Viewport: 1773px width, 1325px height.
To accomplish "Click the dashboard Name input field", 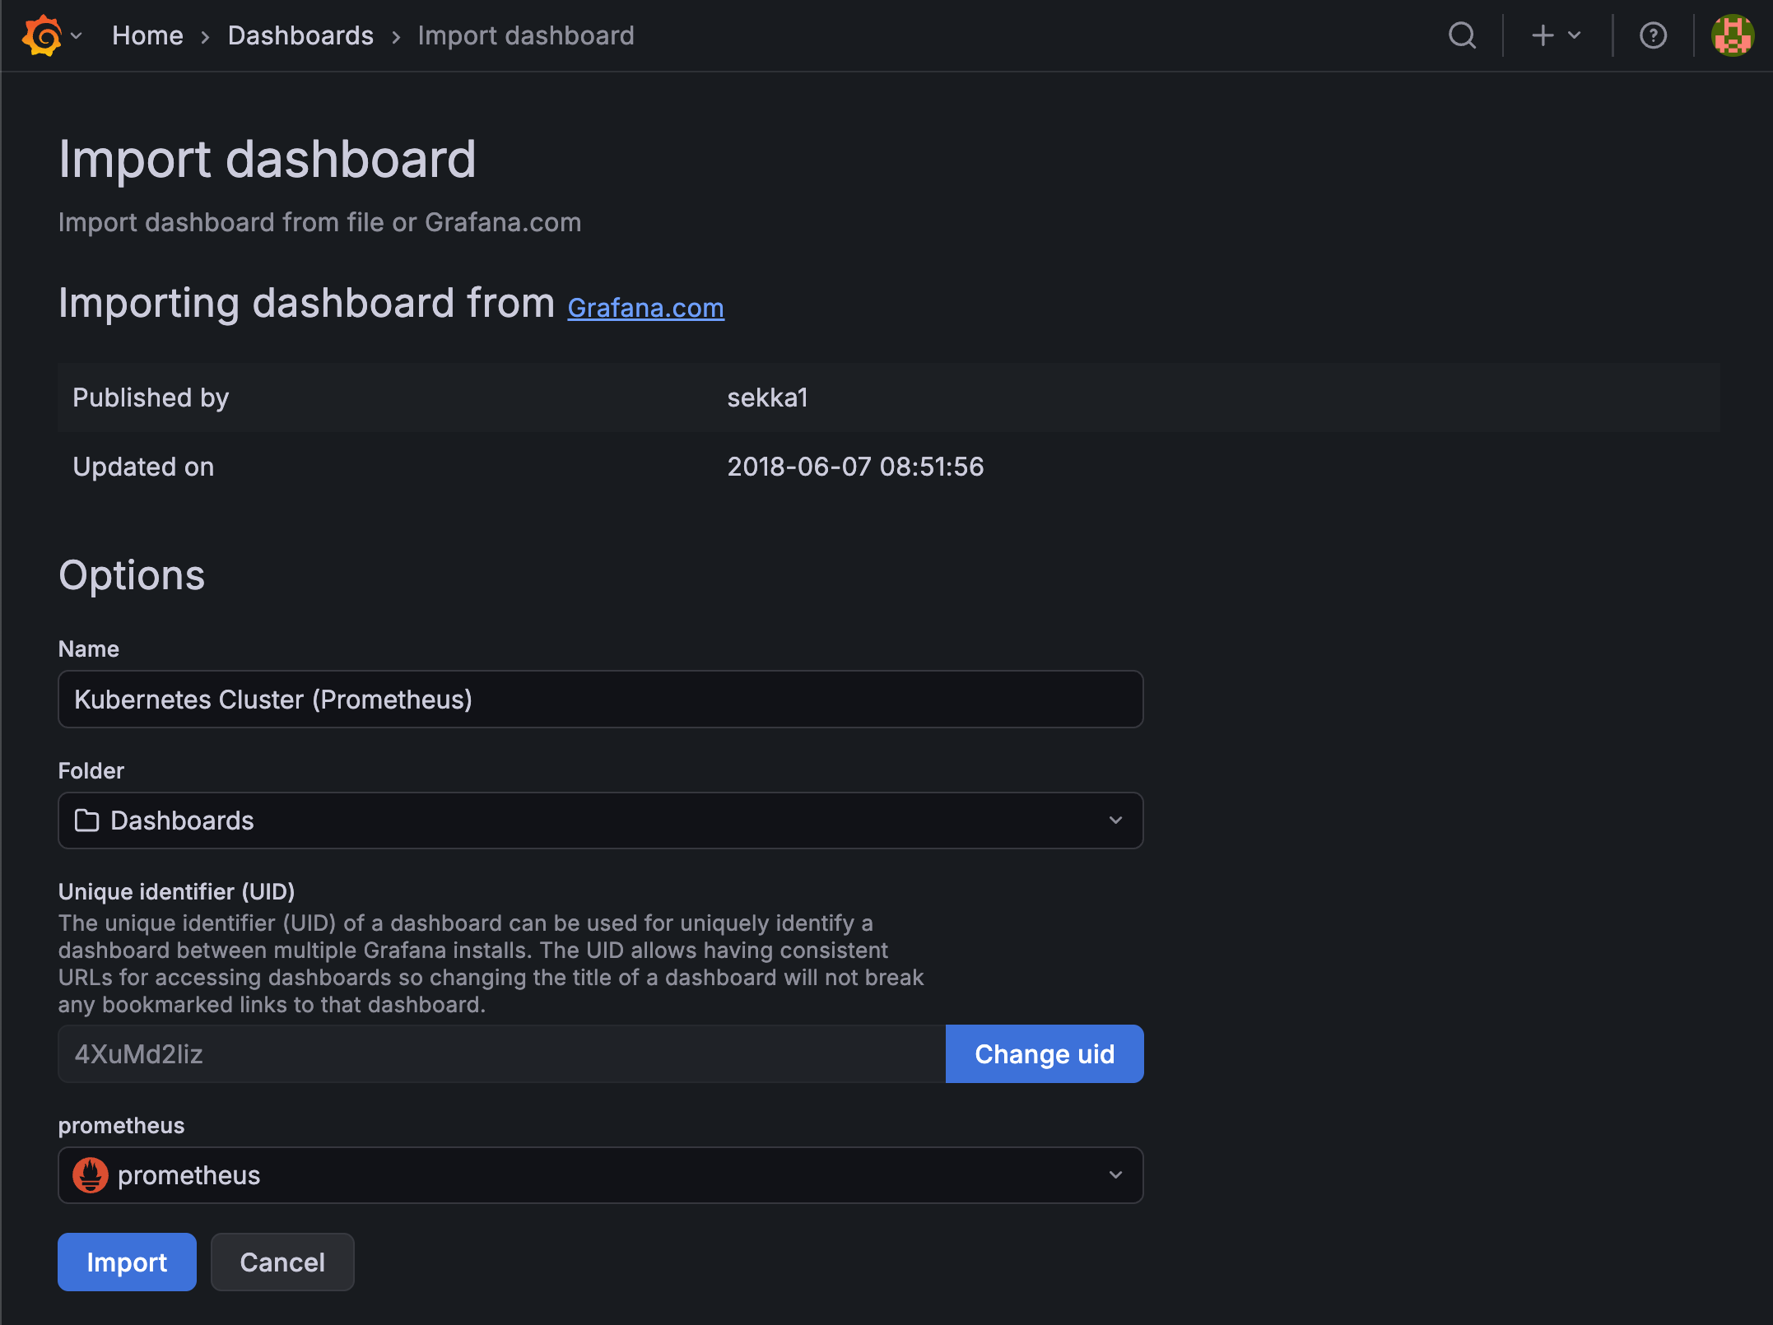I will point(600,699).
